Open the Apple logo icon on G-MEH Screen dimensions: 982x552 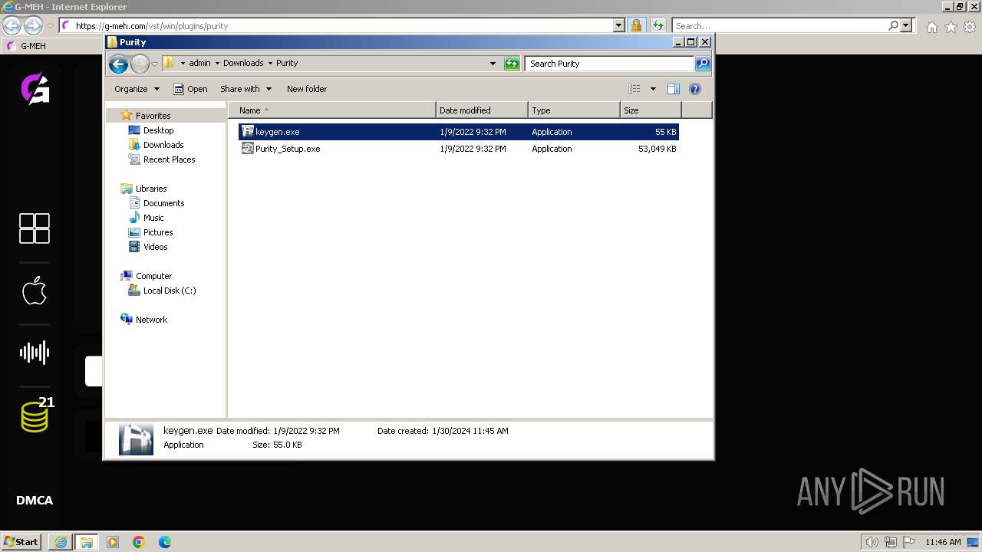(x=35, y=291)
